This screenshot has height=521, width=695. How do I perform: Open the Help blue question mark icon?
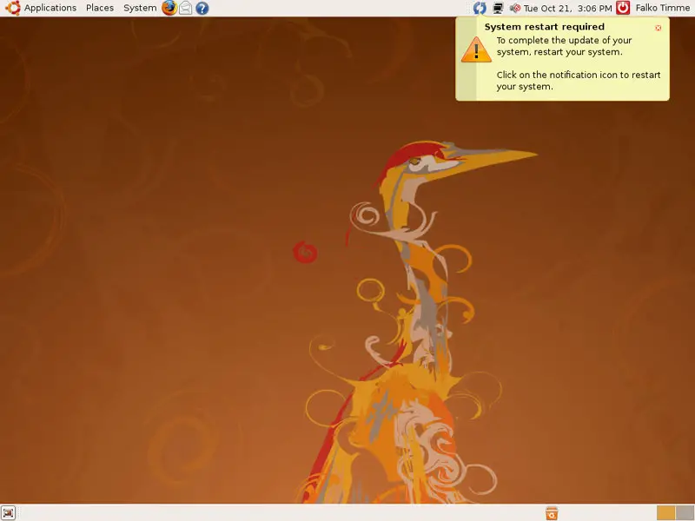(x=202, y=8)
